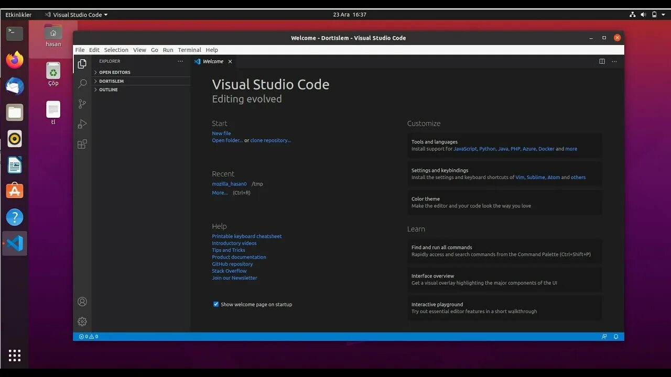
Task: Open Interactive playground option
Action: pos(505,308)
